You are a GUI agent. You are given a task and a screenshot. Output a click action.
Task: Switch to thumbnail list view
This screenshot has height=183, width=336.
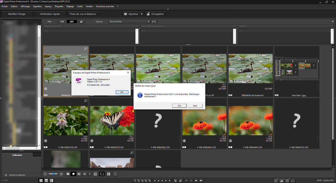click(x=85, y=174)
